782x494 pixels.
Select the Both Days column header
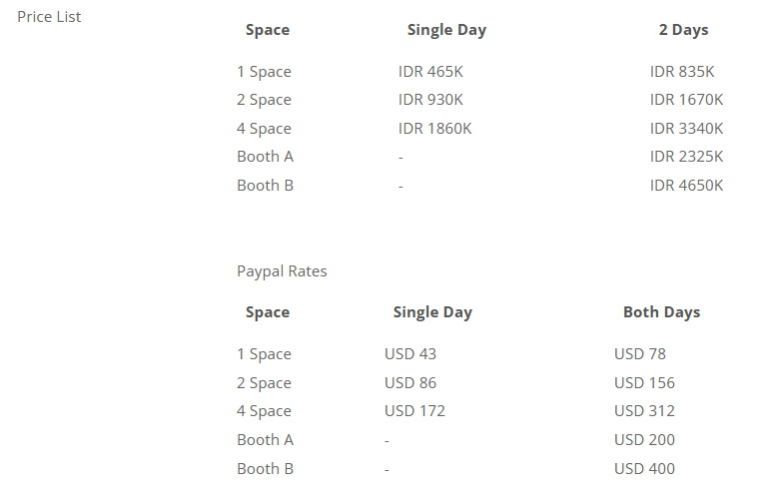click(661, 312)
